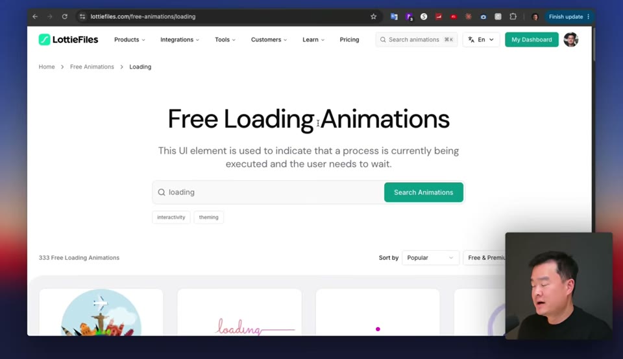Viewport: 623px width, 359px height.
Task: Expand the Learn menu
Action: click(x=313, y=40)
